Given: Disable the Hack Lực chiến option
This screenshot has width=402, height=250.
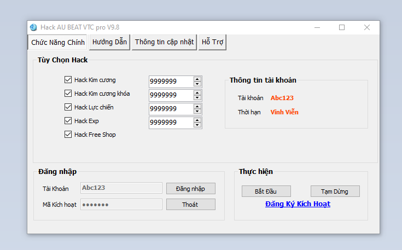Looking at the screenshot, I should [68, 107].
